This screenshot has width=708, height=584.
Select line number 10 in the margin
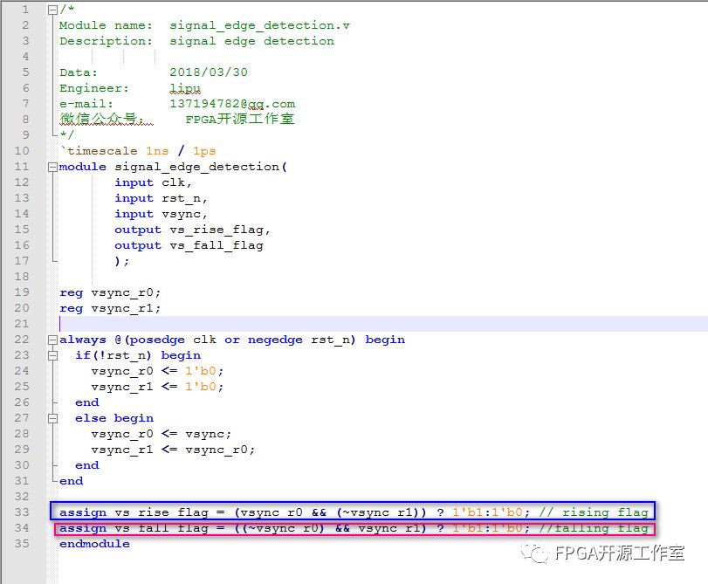pos(22,151)
